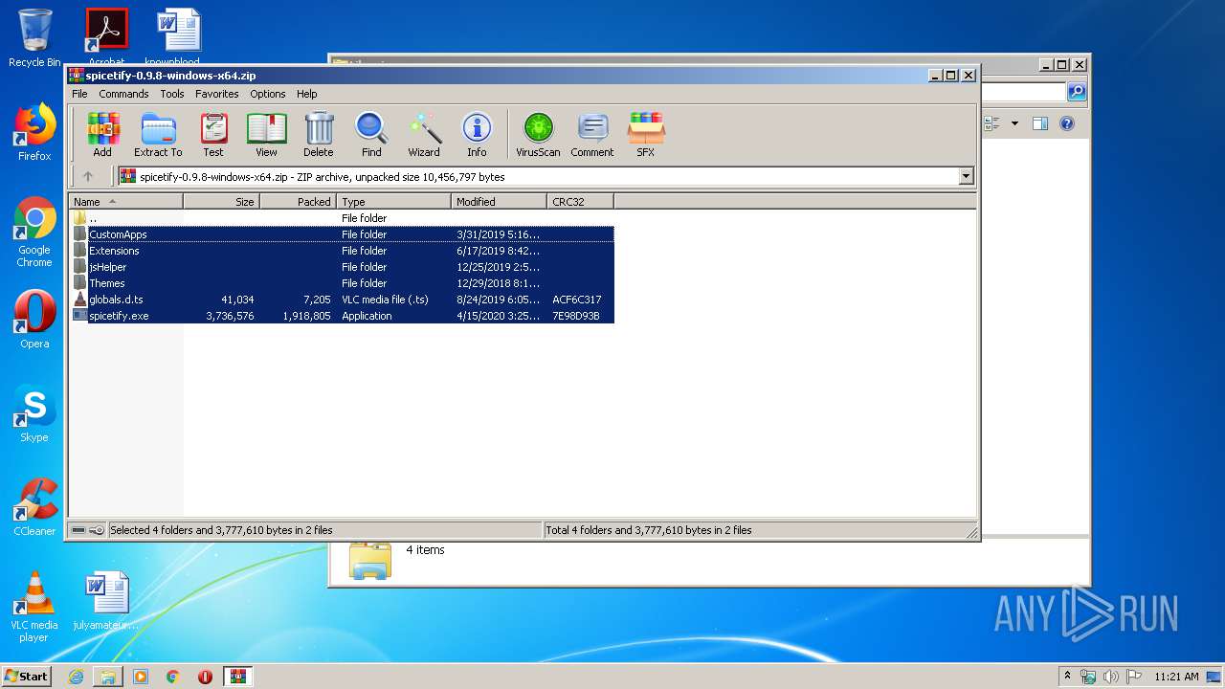Launch the Wizard wand tool
Image resolution: width=1225 pixels, height=689 pixels.
424,135
